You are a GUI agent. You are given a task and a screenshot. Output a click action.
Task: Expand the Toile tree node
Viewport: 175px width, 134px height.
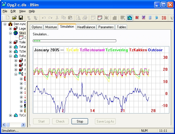point(10,42)
